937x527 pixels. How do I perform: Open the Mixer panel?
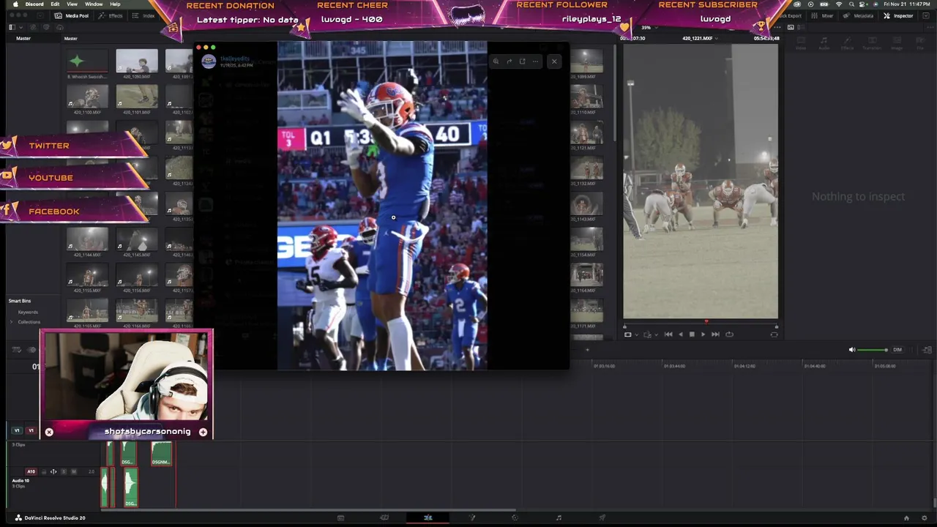tap(823, 15)
